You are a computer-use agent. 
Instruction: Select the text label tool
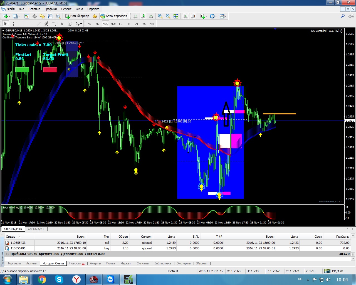(70, 24)
